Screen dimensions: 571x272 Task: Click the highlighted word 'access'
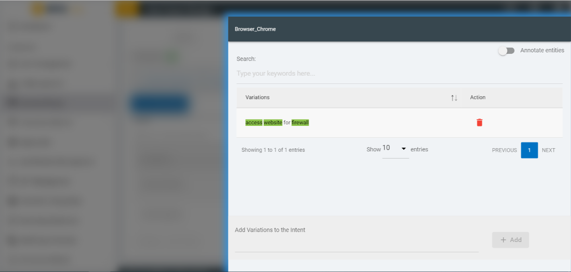[x=254, y=123]
